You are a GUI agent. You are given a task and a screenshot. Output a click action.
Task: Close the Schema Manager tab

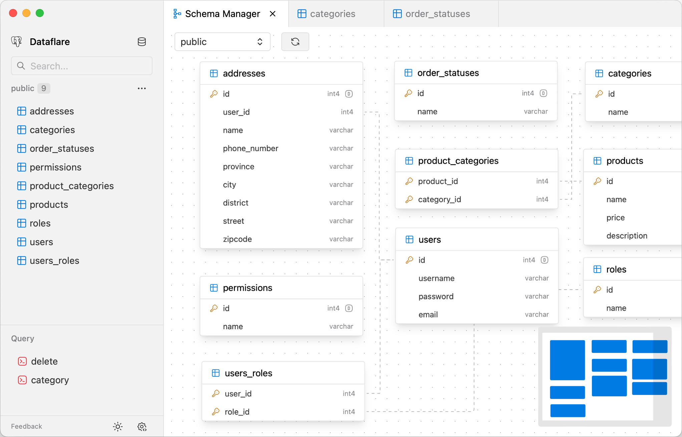coord(273,14)
